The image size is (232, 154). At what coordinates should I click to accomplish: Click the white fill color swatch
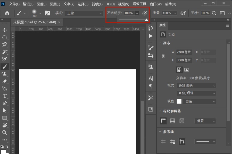click(x=179, y=101)
